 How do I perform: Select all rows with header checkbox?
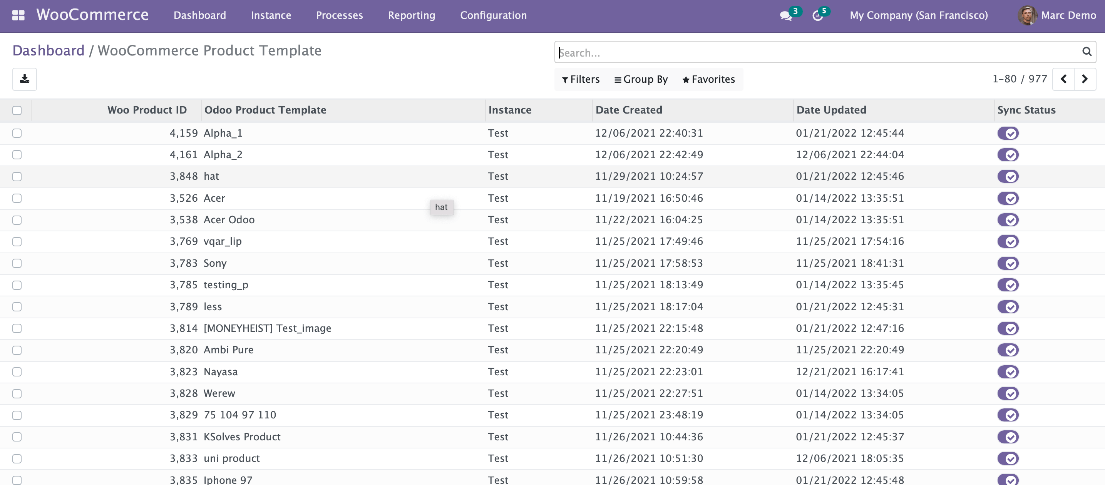(x=17, y=110)
